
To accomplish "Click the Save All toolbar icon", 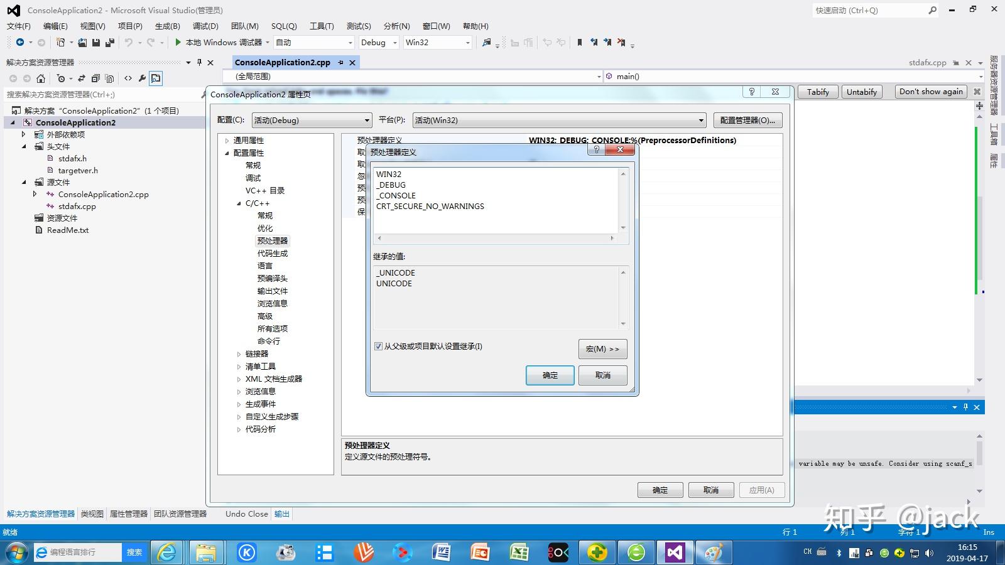I will 109,43.
